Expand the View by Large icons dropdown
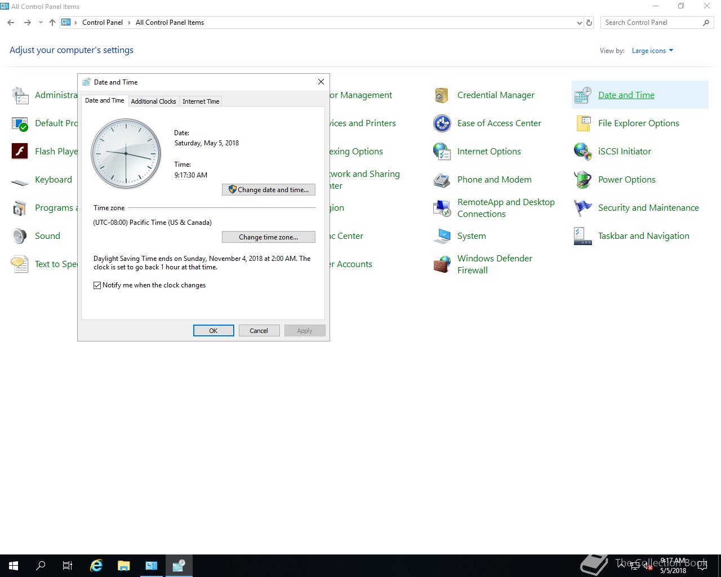The height and width of the screenshot is (577, 721). (x=652, y=51)
